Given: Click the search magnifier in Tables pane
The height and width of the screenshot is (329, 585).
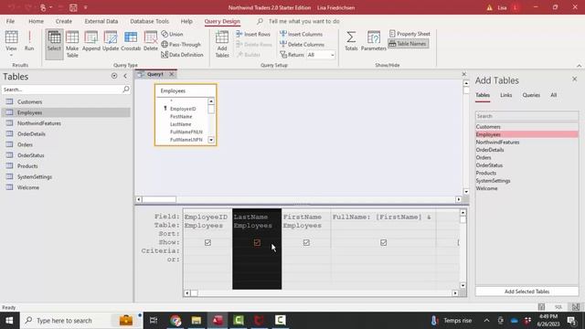Looking at the screenshot, I should click(x=126, y=90).
